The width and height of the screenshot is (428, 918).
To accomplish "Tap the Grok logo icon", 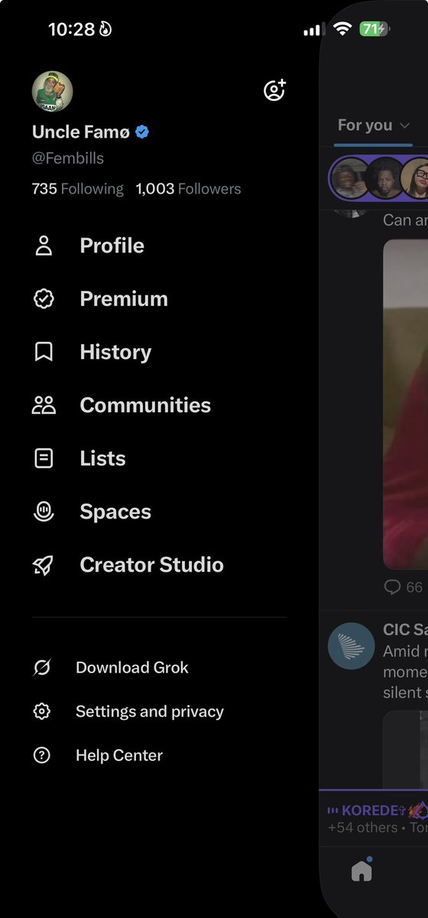I will click(42, 668).
